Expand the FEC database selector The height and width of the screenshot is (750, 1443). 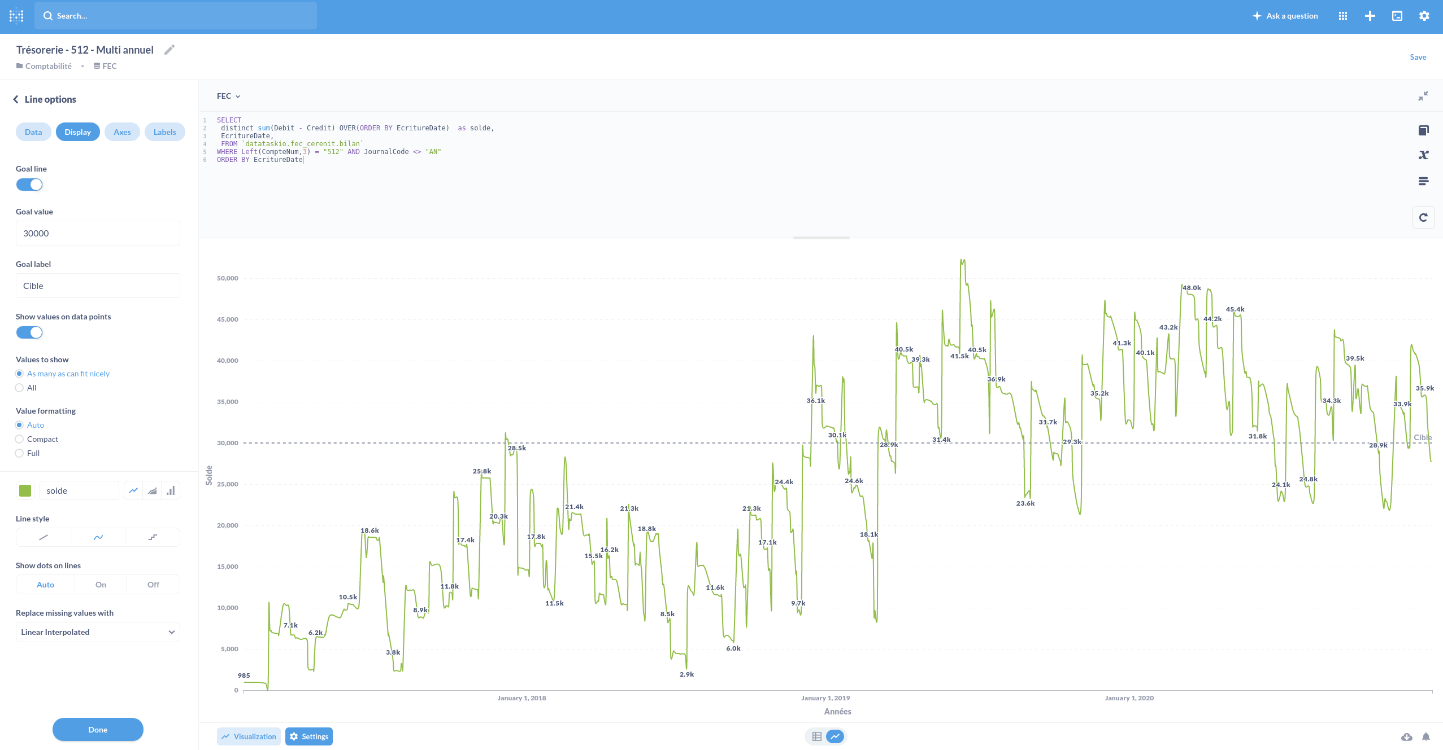[228, 97]
